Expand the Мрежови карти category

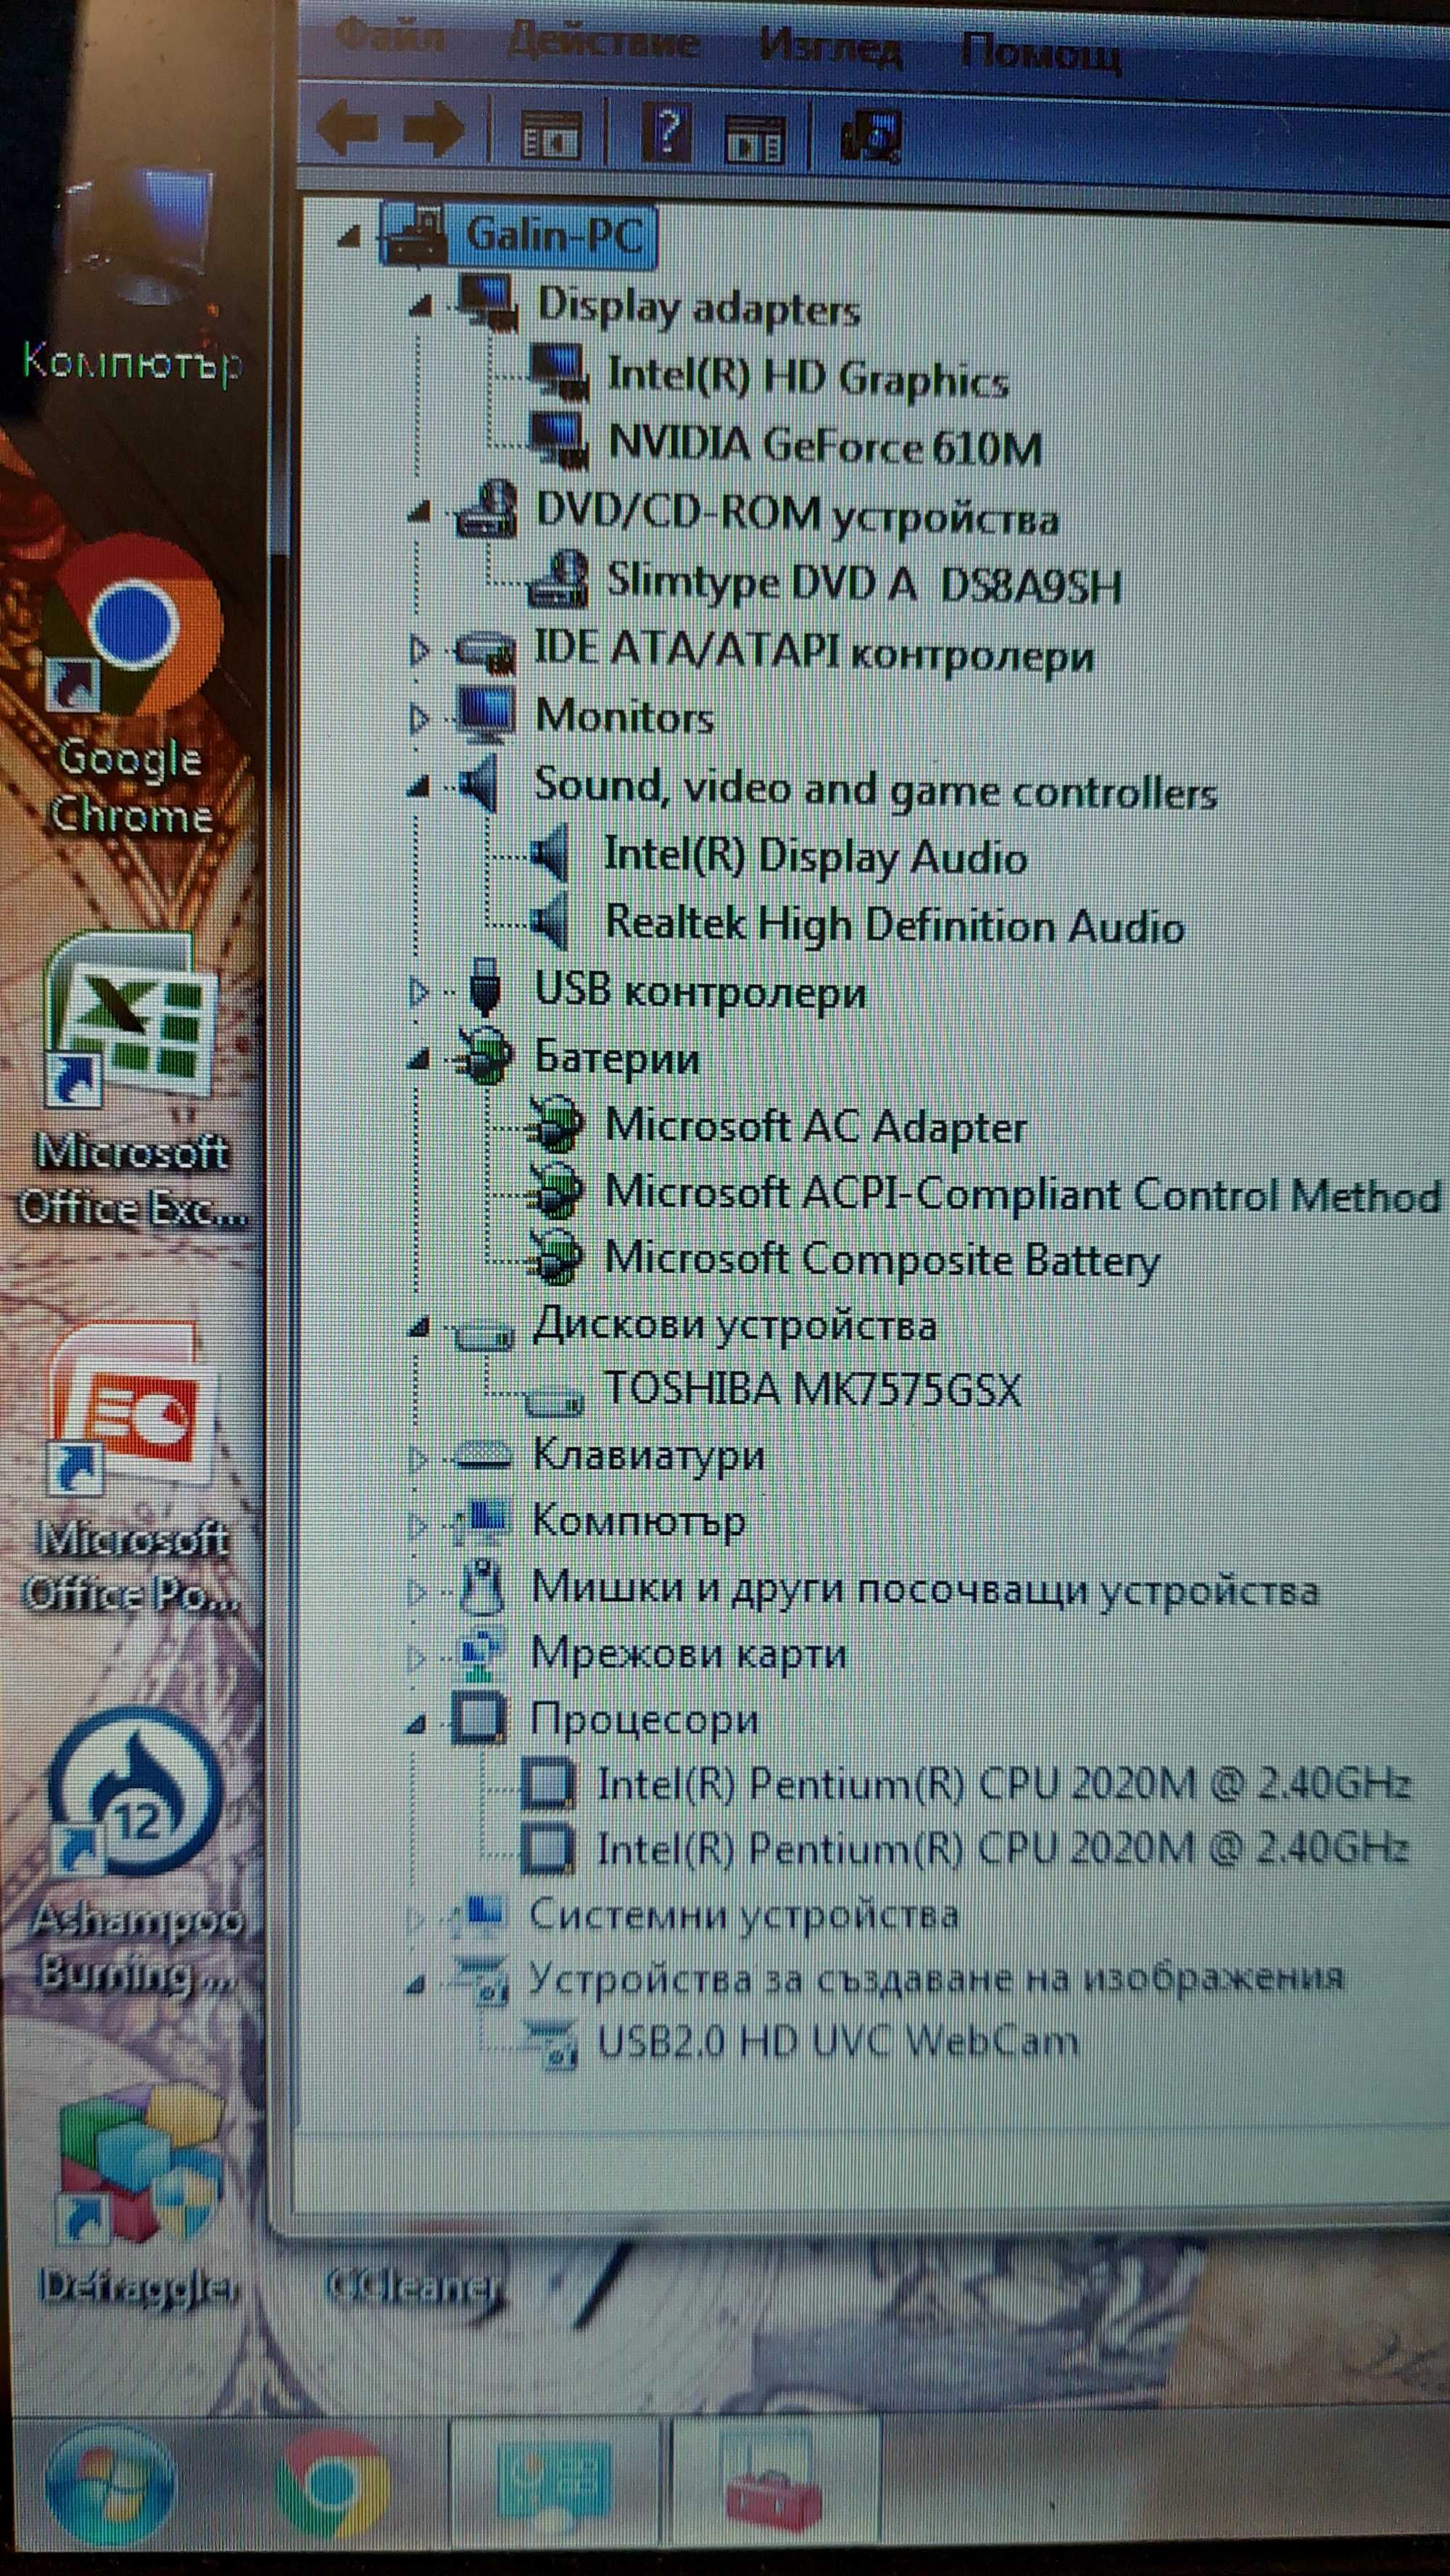tap(417, 1658)
